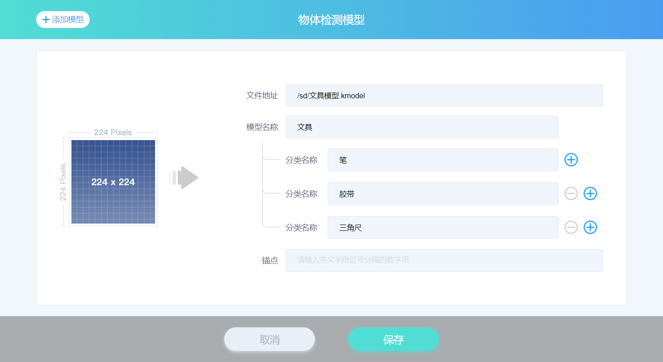Add a category after the 笔 row
663x362 pixels.
click(x=571, y=160)
